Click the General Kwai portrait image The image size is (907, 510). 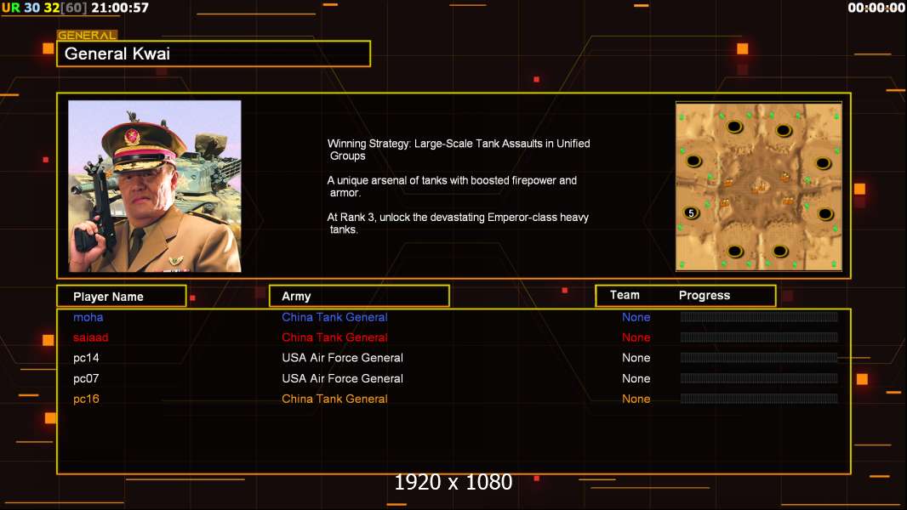coord(155,186)
